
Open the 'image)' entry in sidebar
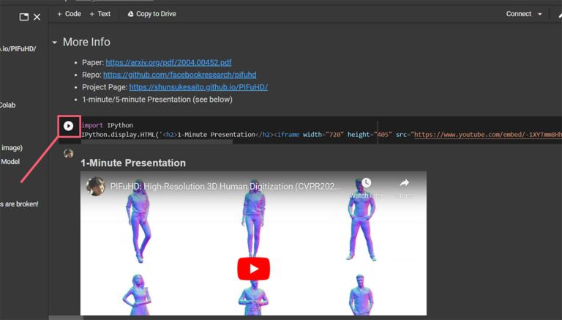tap(12, 148)
